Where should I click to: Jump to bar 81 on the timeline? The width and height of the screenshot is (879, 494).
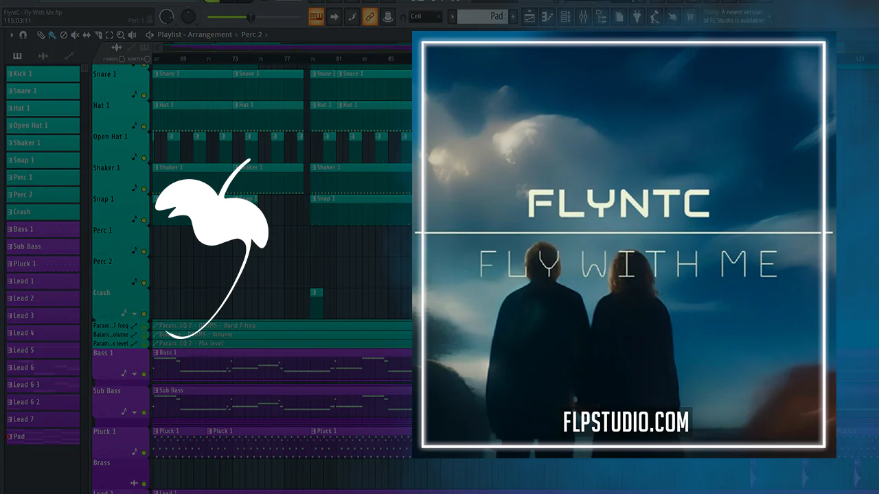339,59
